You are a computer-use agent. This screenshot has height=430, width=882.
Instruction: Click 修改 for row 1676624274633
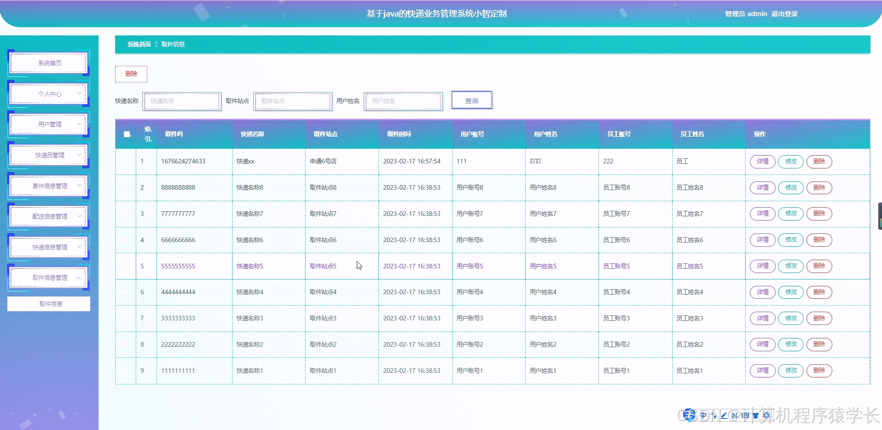coord(791,162)
